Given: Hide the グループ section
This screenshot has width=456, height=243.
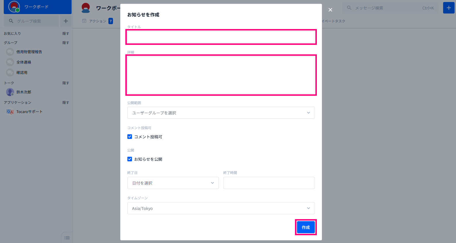Looking at the screenshot, I should [x=66, y=43].
